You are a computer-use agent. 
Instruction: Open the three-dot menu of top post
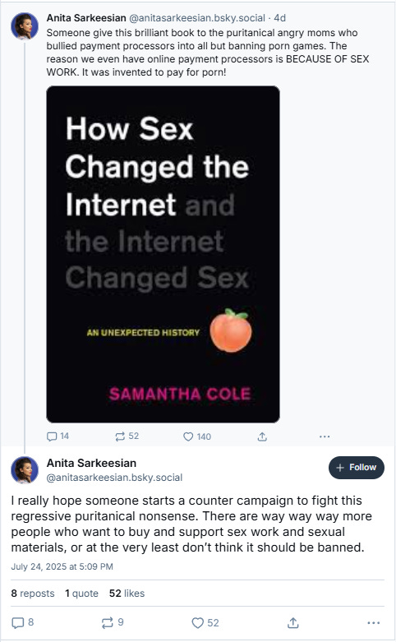(x=325, y=436)
